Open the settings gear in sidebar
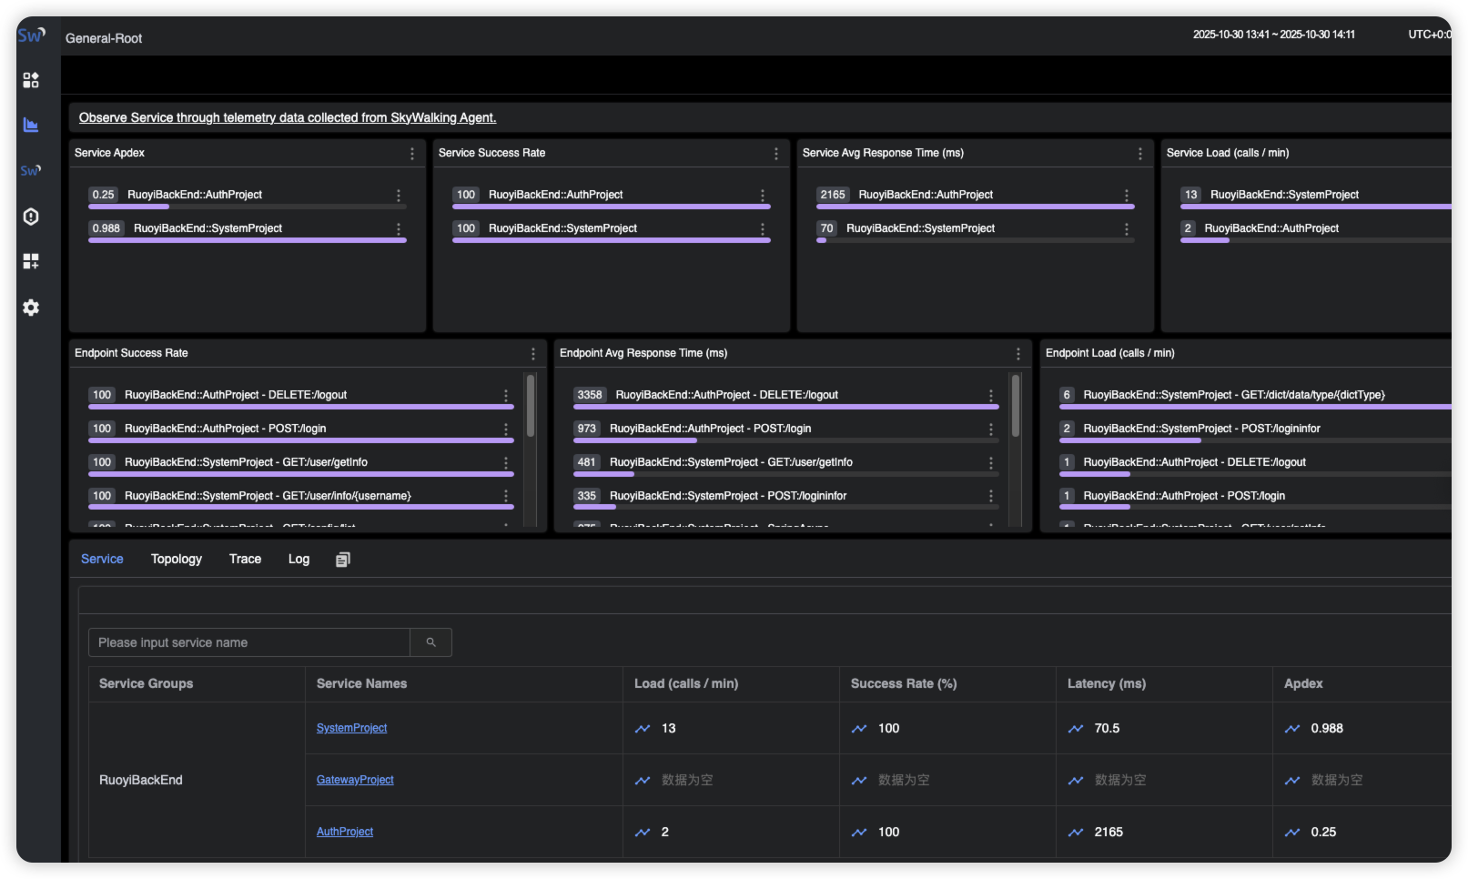Screen dimensions: 1468x879 31,308
